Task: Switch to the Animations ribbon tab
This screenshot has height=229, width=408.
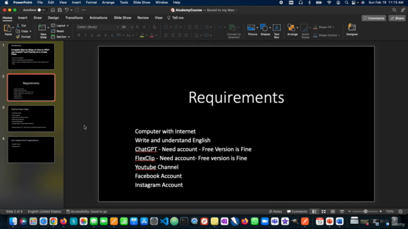Action: click(98, 18)
